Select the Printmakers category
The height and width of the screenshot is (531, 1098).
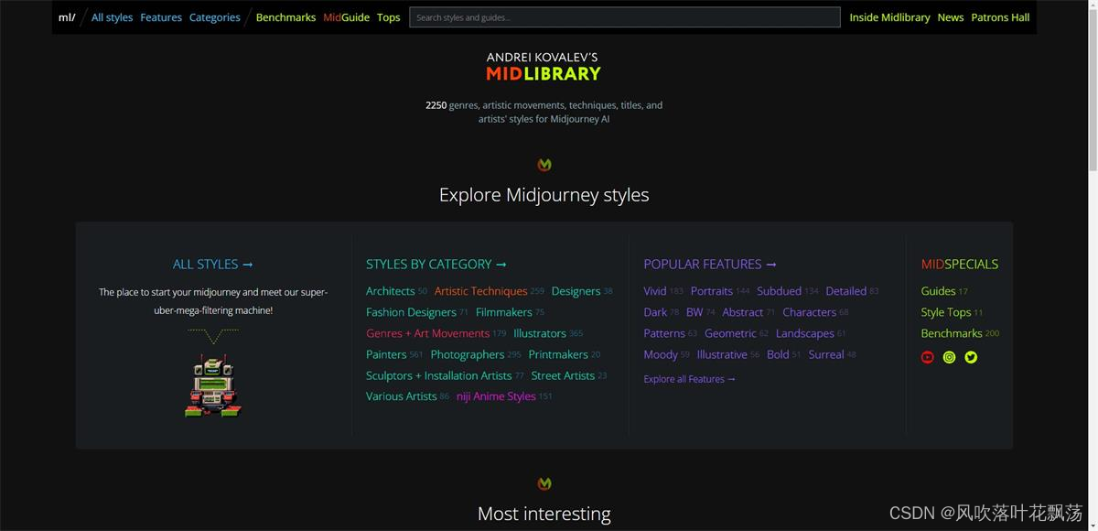[x=558, y=354]
